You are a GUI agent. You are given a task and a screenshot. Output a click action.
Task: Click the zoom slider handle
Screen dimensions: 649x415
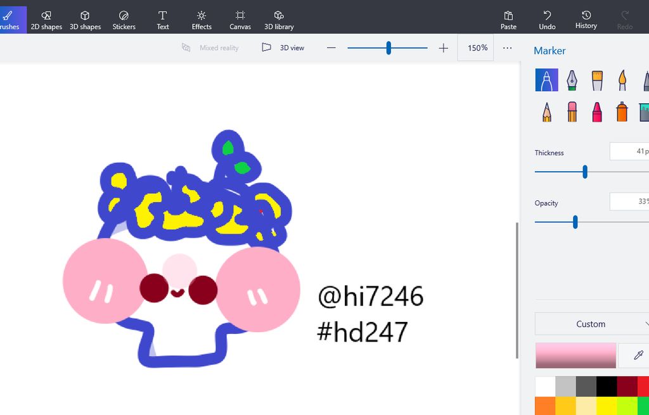tap(389, 48)
